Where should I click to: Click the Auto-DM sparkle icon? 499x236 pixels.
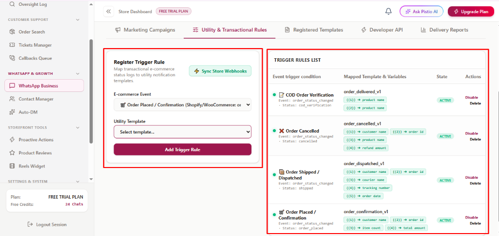click(12, 112)
